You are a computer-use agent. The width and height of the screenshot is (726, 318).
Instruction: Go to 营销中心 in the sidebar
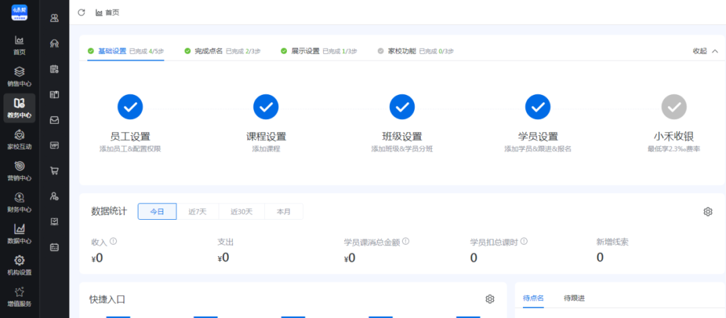(19, 171)
